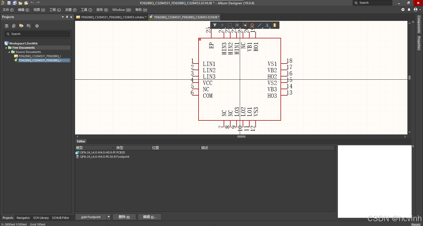Click the Undo arrow

(x=32, y=3)
